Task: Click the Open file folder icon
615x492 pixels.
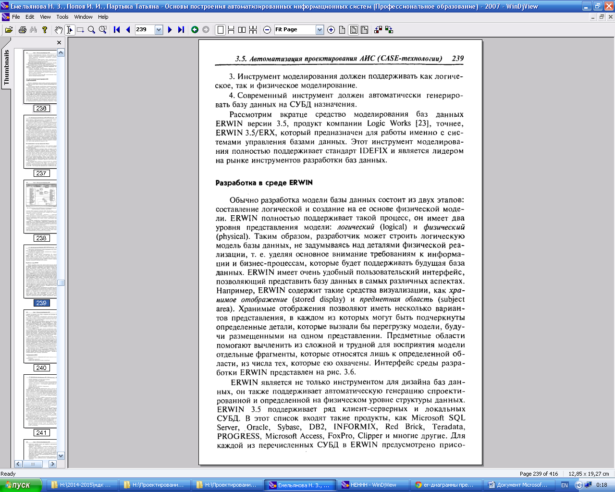Action: coord(9,30)
